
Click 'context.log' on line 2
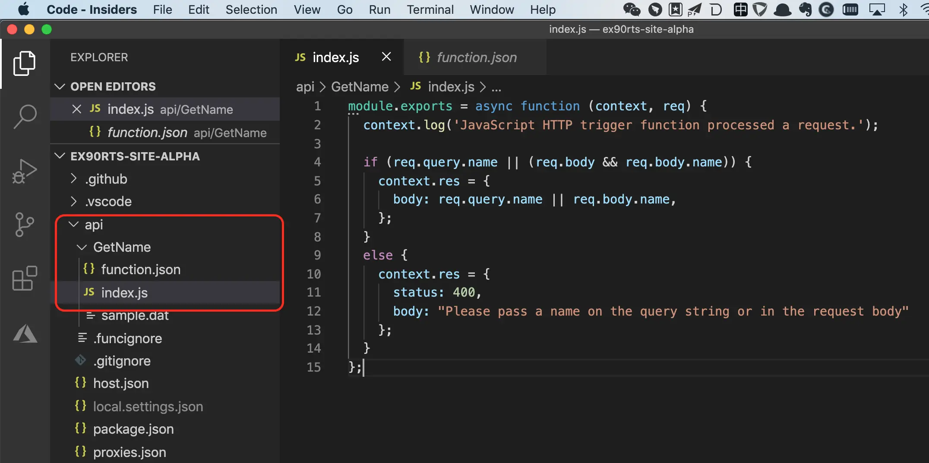(404, 125)
